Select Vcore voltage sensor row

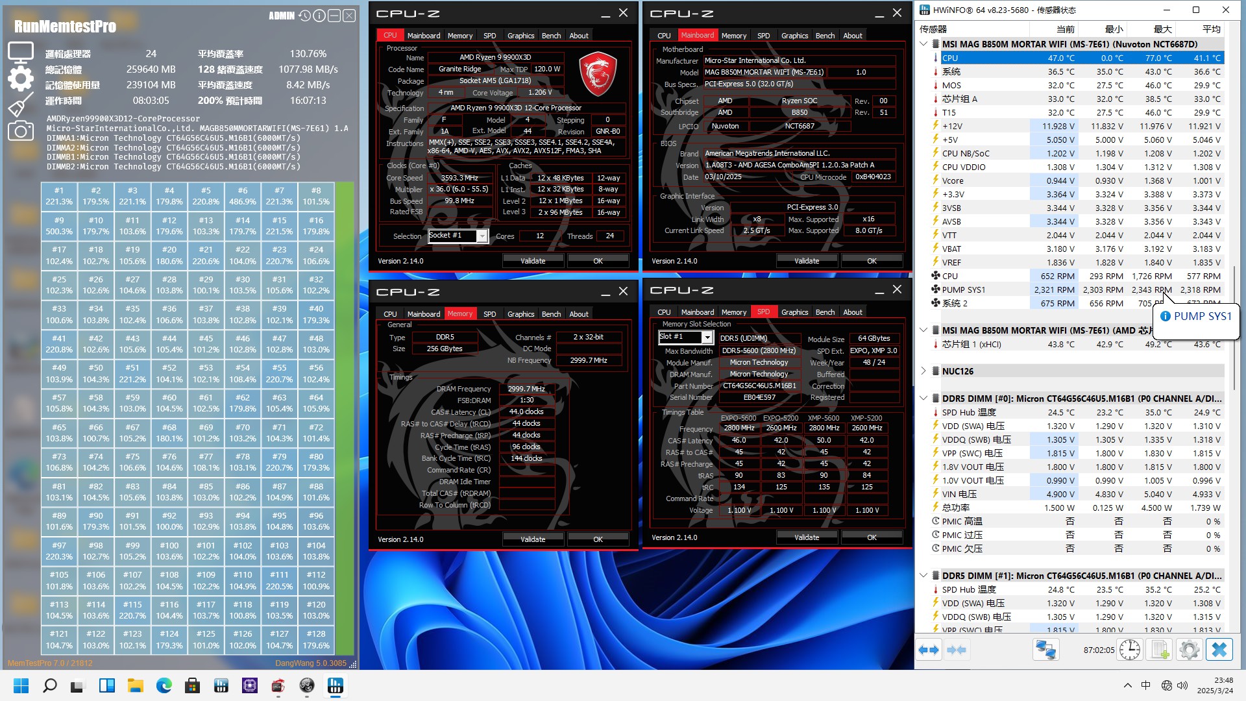click(1078, 180)
